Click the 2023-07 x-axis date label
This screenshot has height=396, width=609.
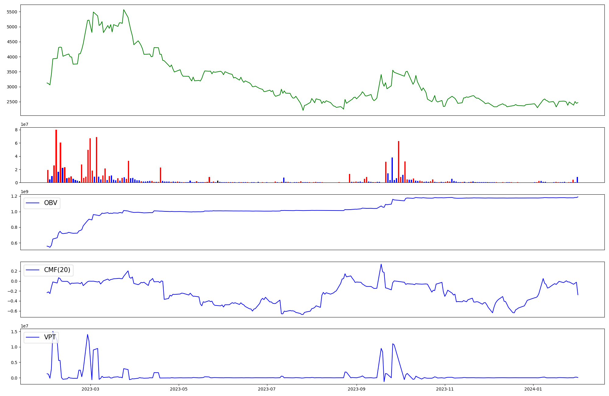pyautogui.click(x=267, y=389)
